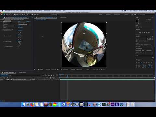Screen dimensions: 156x117
Task: Select the Rotation tool
Action: [12, 15]
